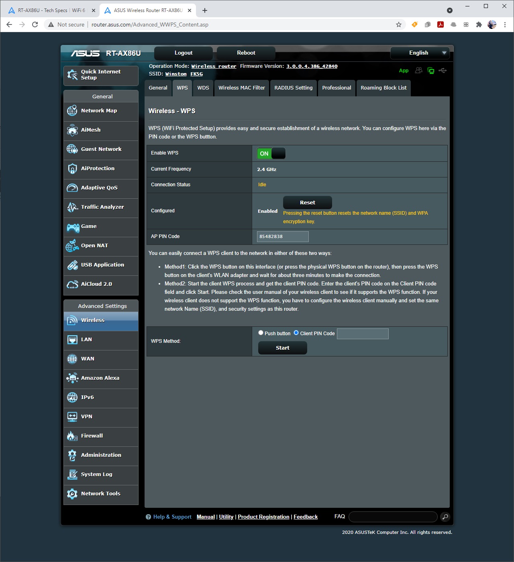Bookmark this page with star icon
514x562 pixels.
[x=399, y=24]
